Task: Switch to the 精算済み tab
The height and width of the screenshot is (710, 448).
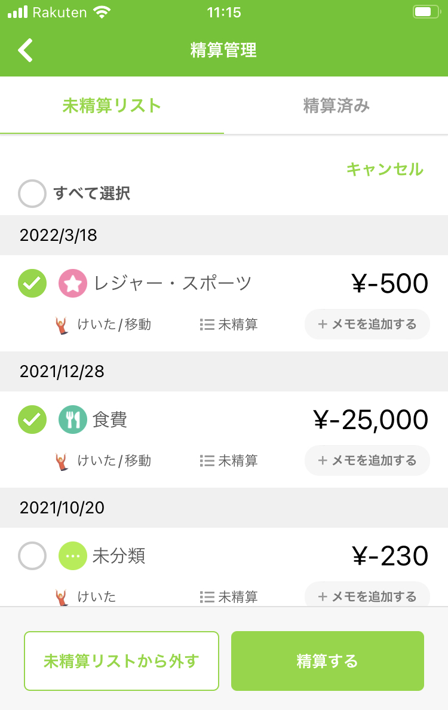Action: tap(336, 106)
